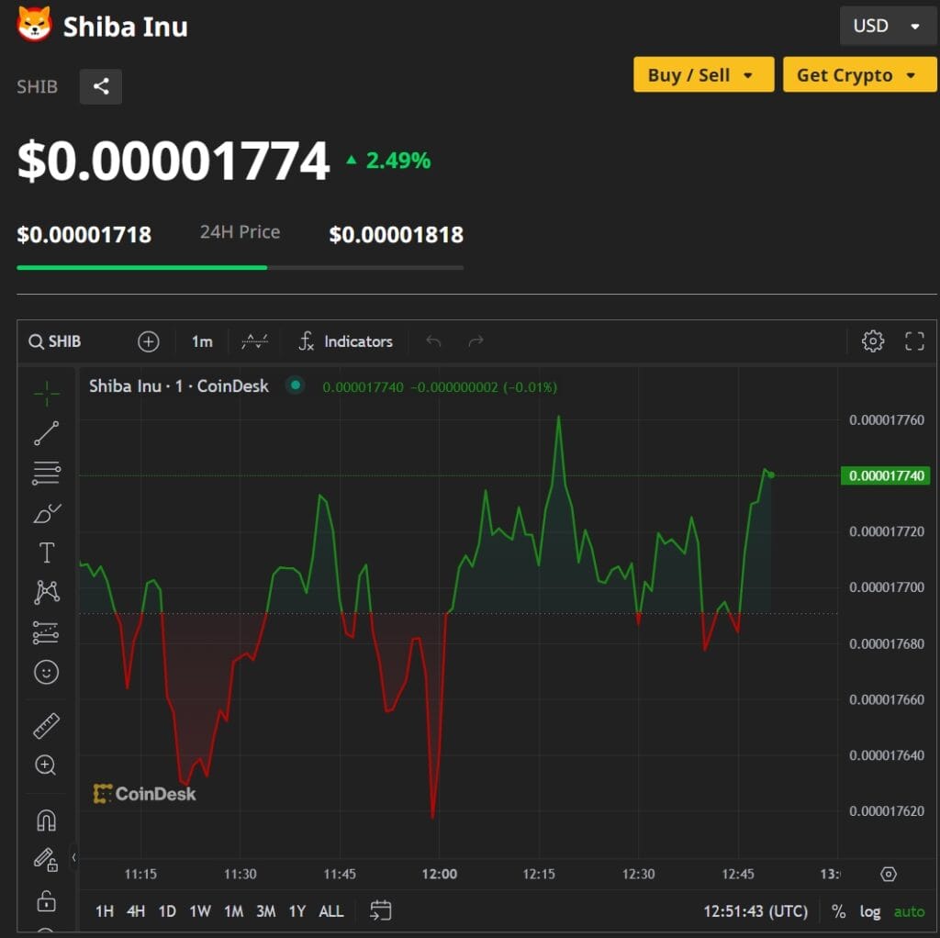Toggle auto scale mode

click(909, 911)
